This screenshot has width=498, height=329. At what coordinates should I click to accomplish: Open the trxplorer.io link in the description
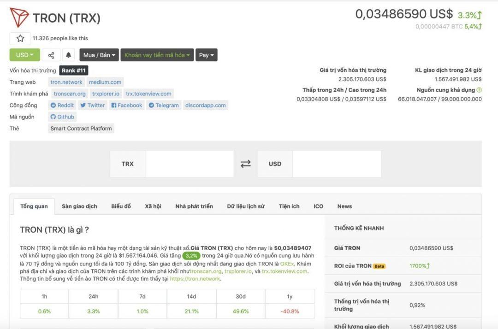pyautogui.click(x=238, y=271)
